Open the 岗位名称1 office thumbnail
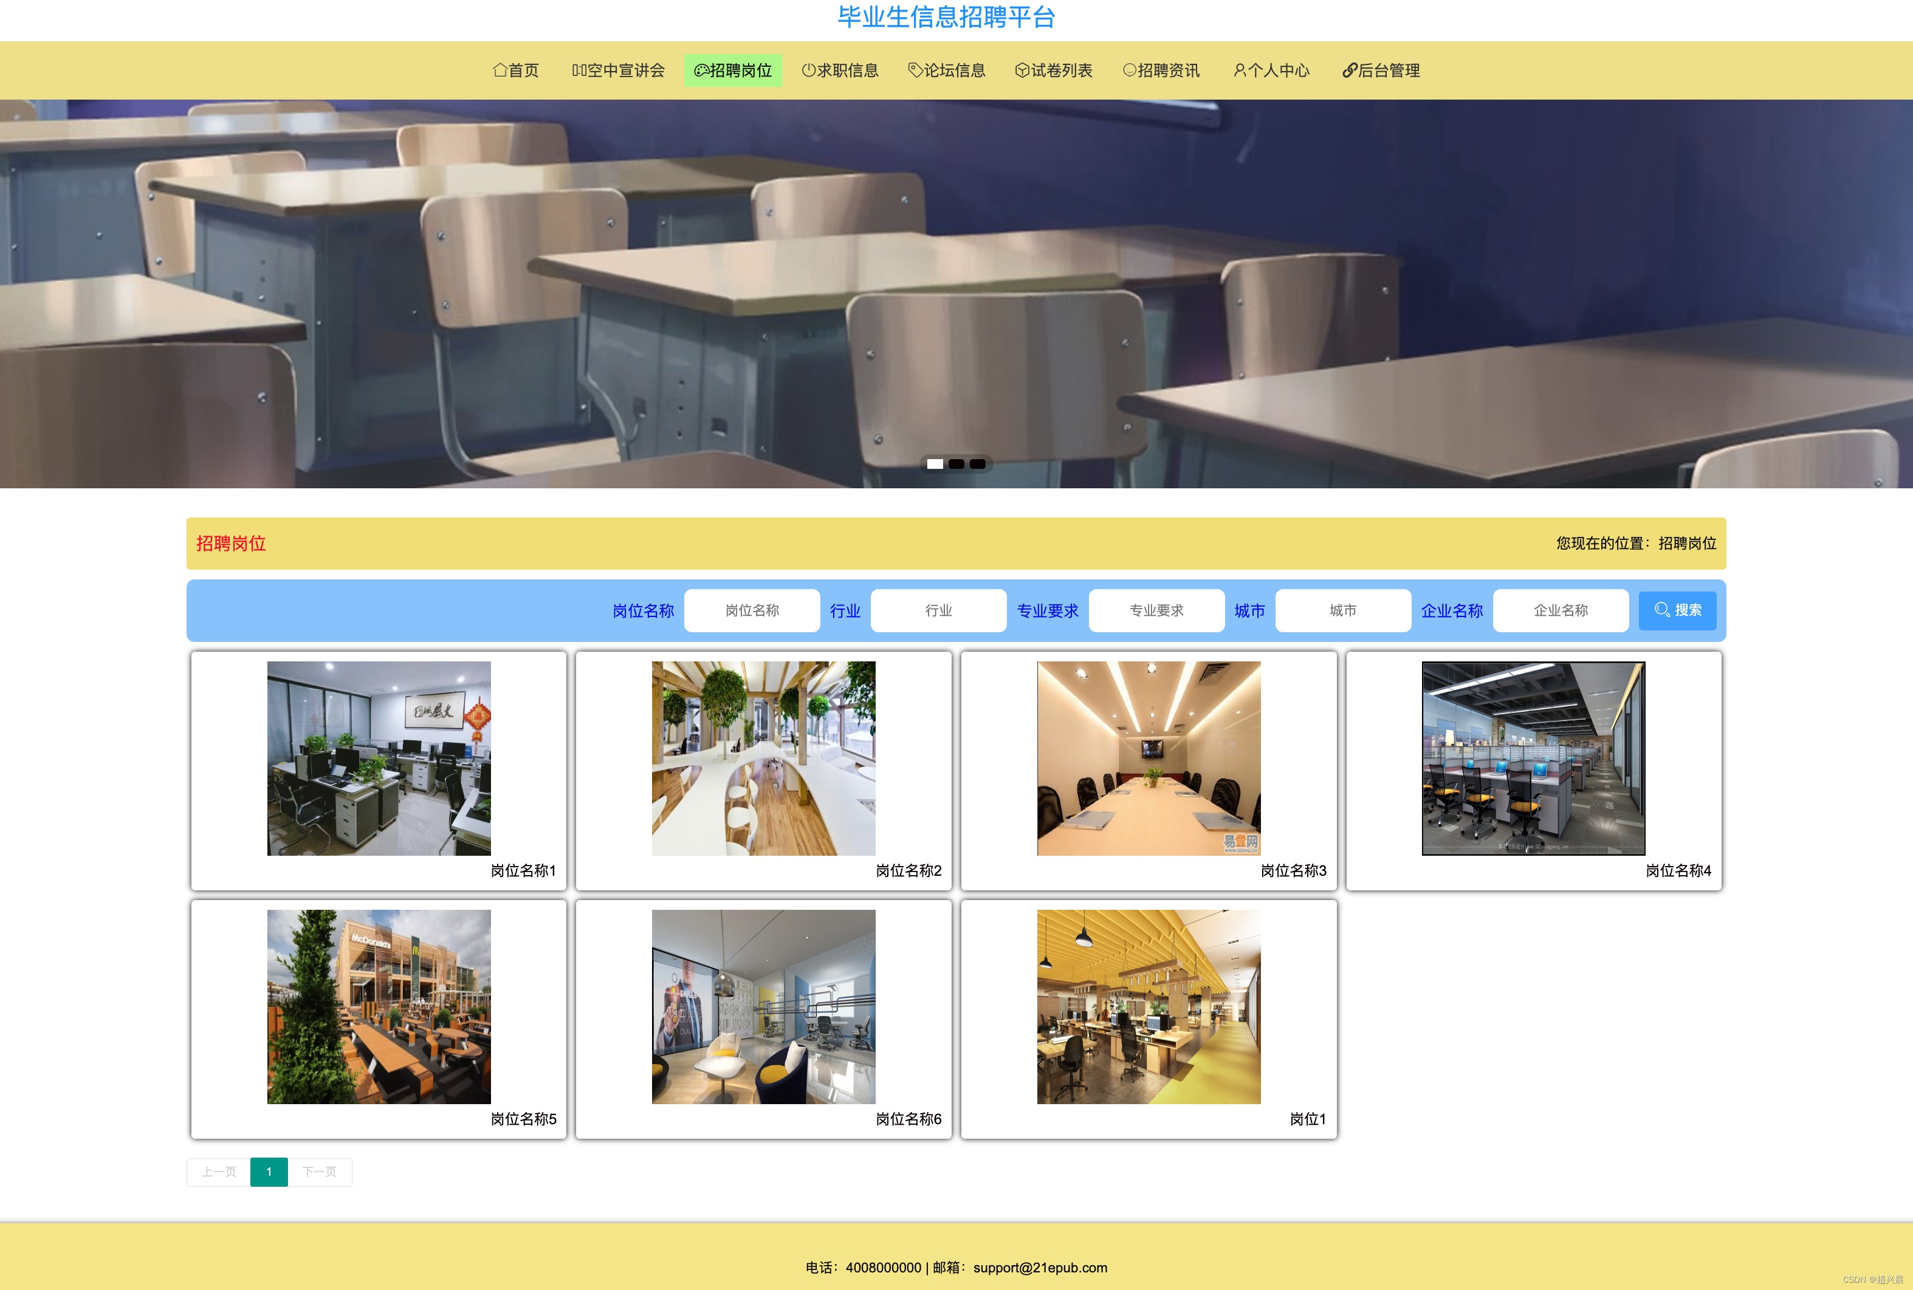This screenshot has height=1290, width=1913. coord(379,759)
